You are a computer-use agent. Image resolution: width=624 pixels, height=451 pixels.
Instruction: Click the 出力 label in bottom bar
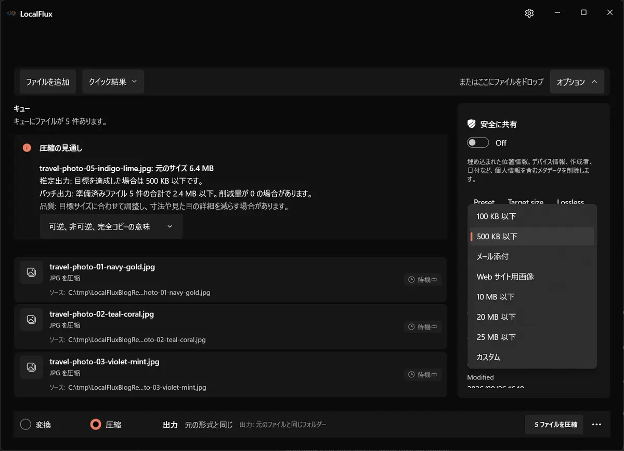(x=170, y=425)
